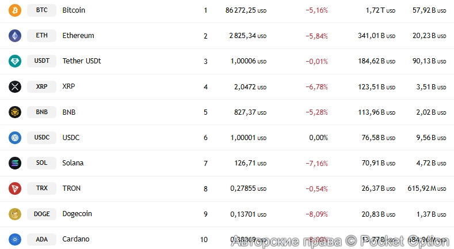Select the ETH ticker badge
Screen dimensions: 454x249
click(x=41, y=36)
